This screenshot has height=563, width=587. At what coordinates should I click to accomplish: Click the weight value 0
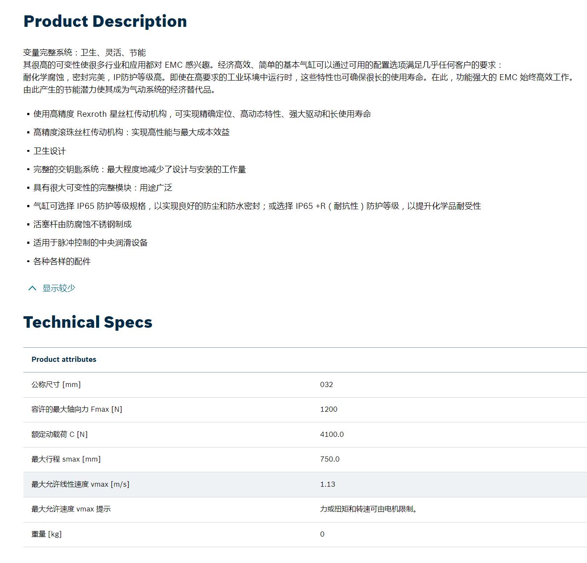point(322,534)
